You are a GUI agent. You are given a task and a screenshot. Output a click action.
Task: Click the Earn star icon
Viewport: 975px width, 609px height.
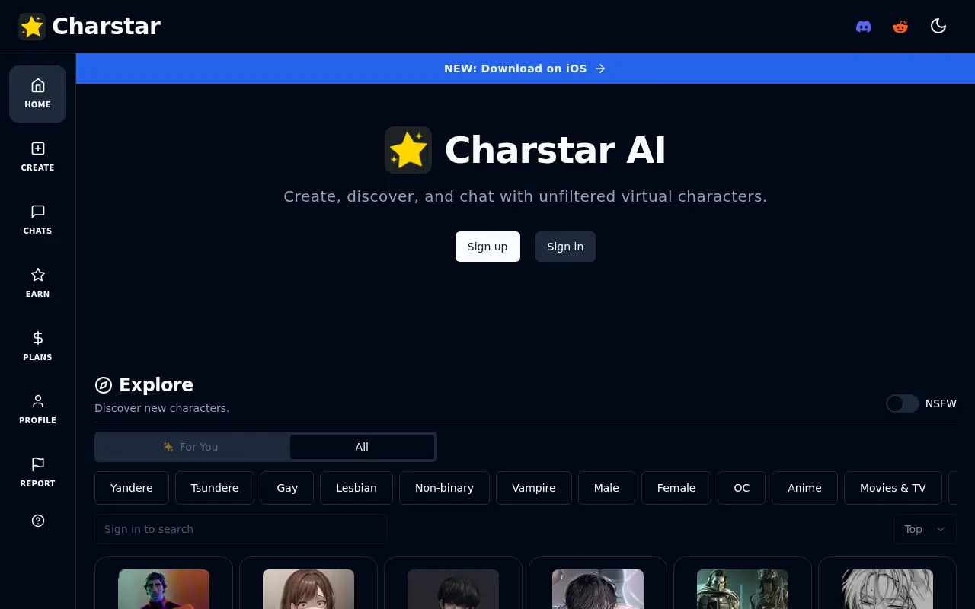[x=37, y=276]
